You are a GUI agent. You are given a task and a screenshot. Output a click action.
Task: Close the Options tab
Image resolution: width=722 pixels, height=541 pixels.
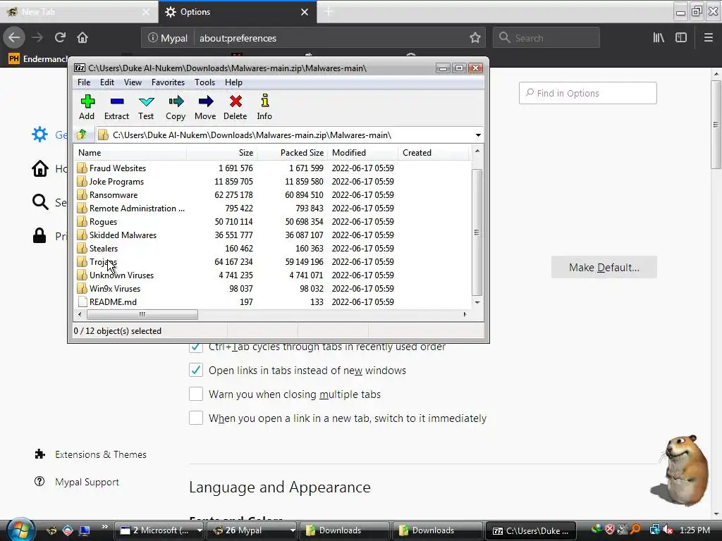point(305,12)
